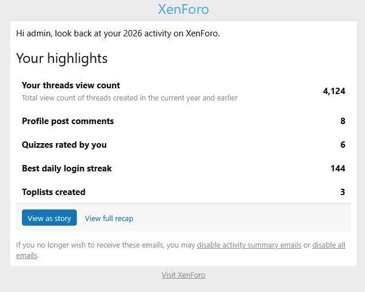
Task: Select the Toplists created label
Action: [x=54, y=192]
